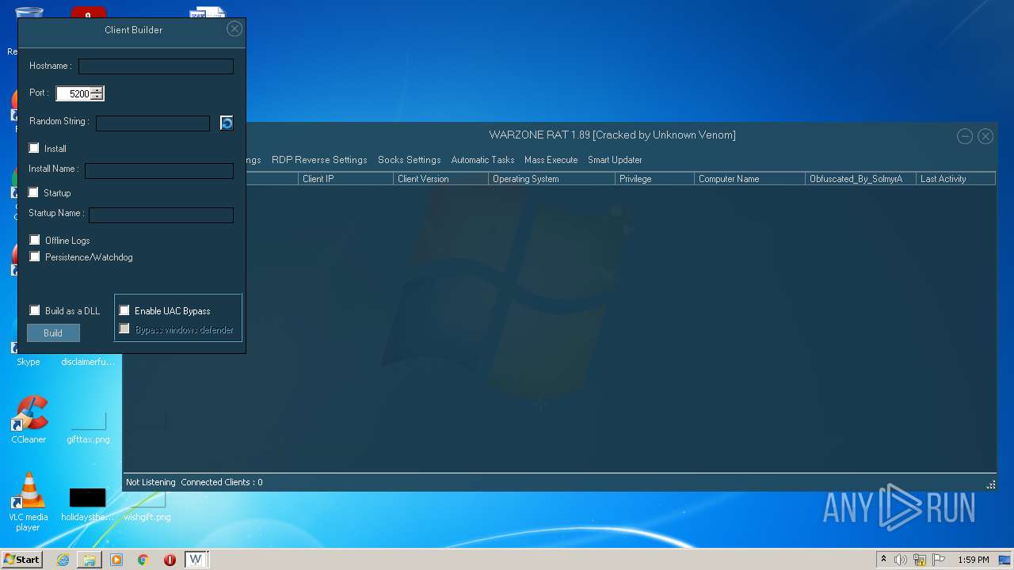Click the resize grip in main window corner

click(x=990, y=484)
